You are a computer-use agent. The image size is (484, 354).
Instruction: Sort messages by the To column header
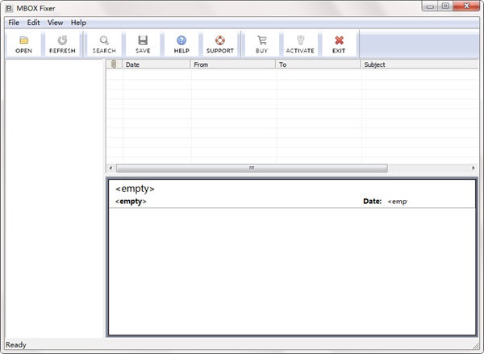[319, 65]
